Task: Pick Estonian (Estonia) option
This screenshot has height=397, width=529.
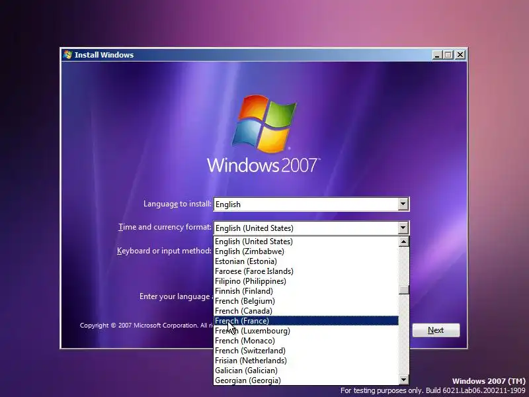Action: click(x=306, y=261)
